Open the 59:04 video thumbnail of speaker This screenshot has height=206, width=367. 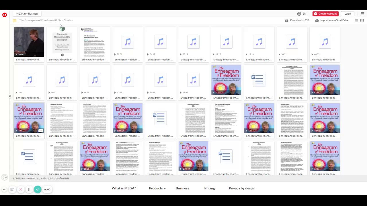coord(29,42)
